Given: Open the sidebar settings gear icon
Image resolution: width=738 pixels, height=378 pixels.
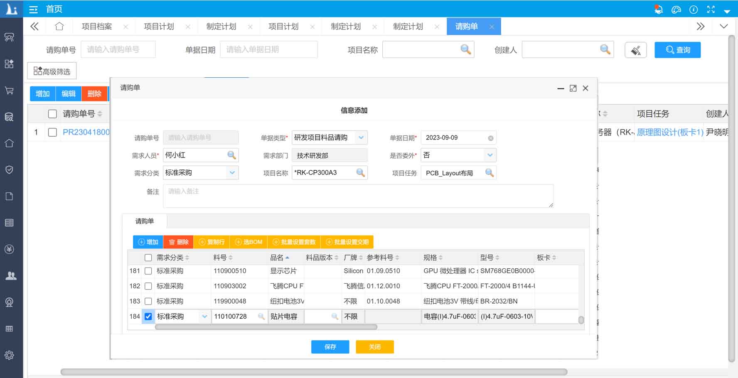Looking at the screenshot, I should (x=9, y=355).
